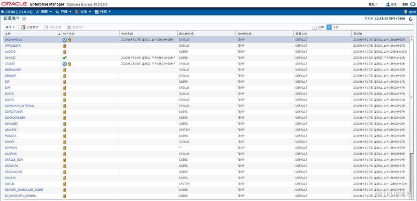The height and width of the screenshot is (201, 417).
Task: Click the page refresh icon
Action: click(x=410, y=19)
